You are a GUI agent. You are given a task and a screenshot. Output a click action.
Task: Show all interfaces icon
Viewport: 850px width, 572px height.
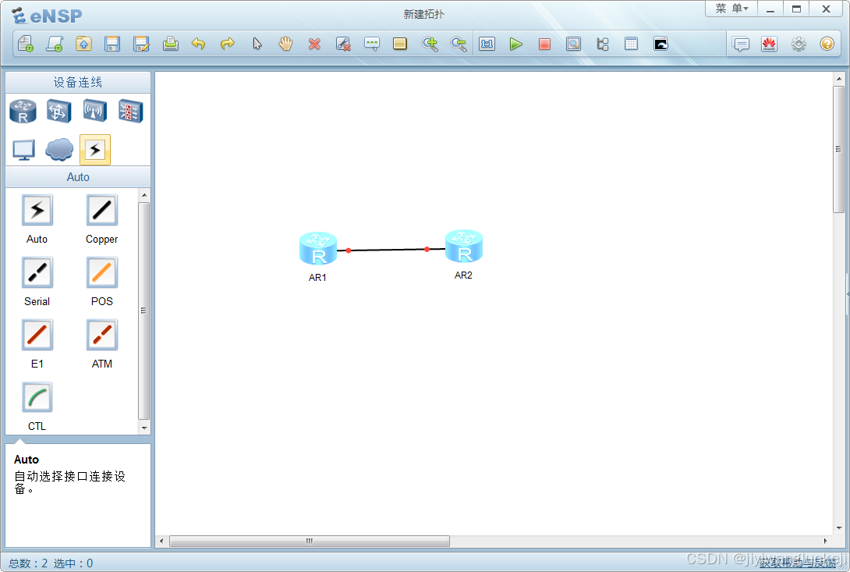pos(603,44)
